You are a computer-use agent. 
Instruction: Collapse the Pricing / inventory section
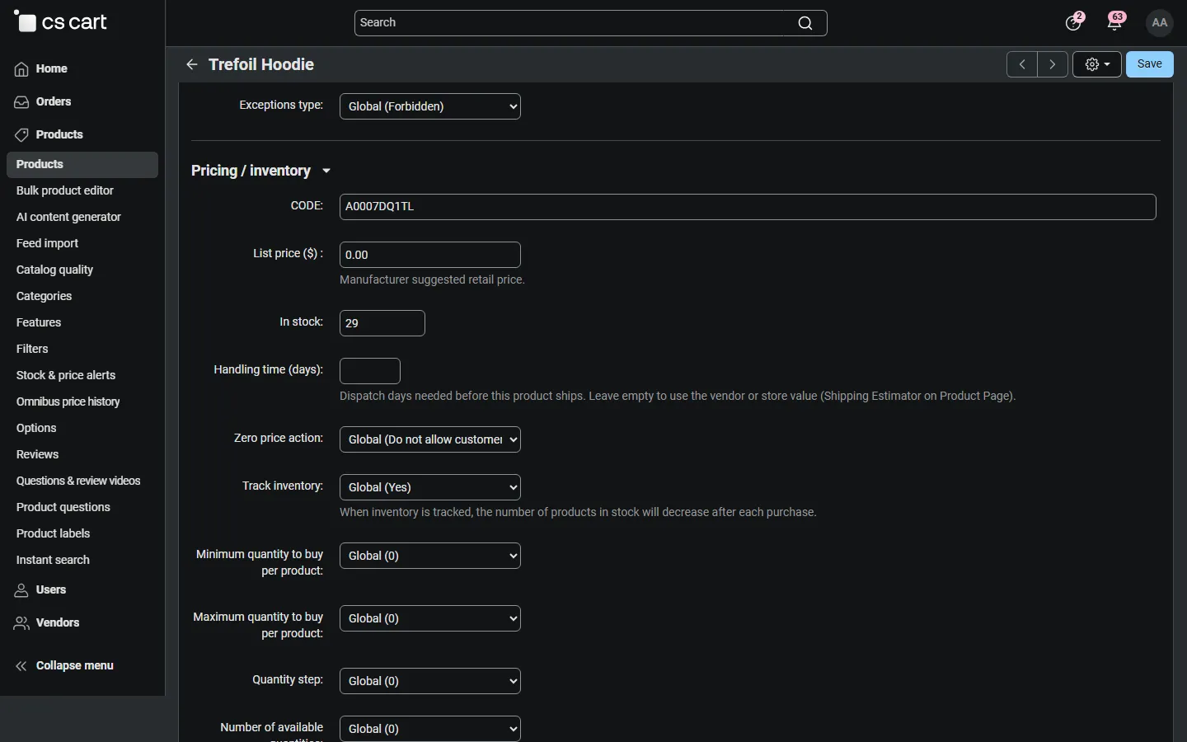point(261,171)
